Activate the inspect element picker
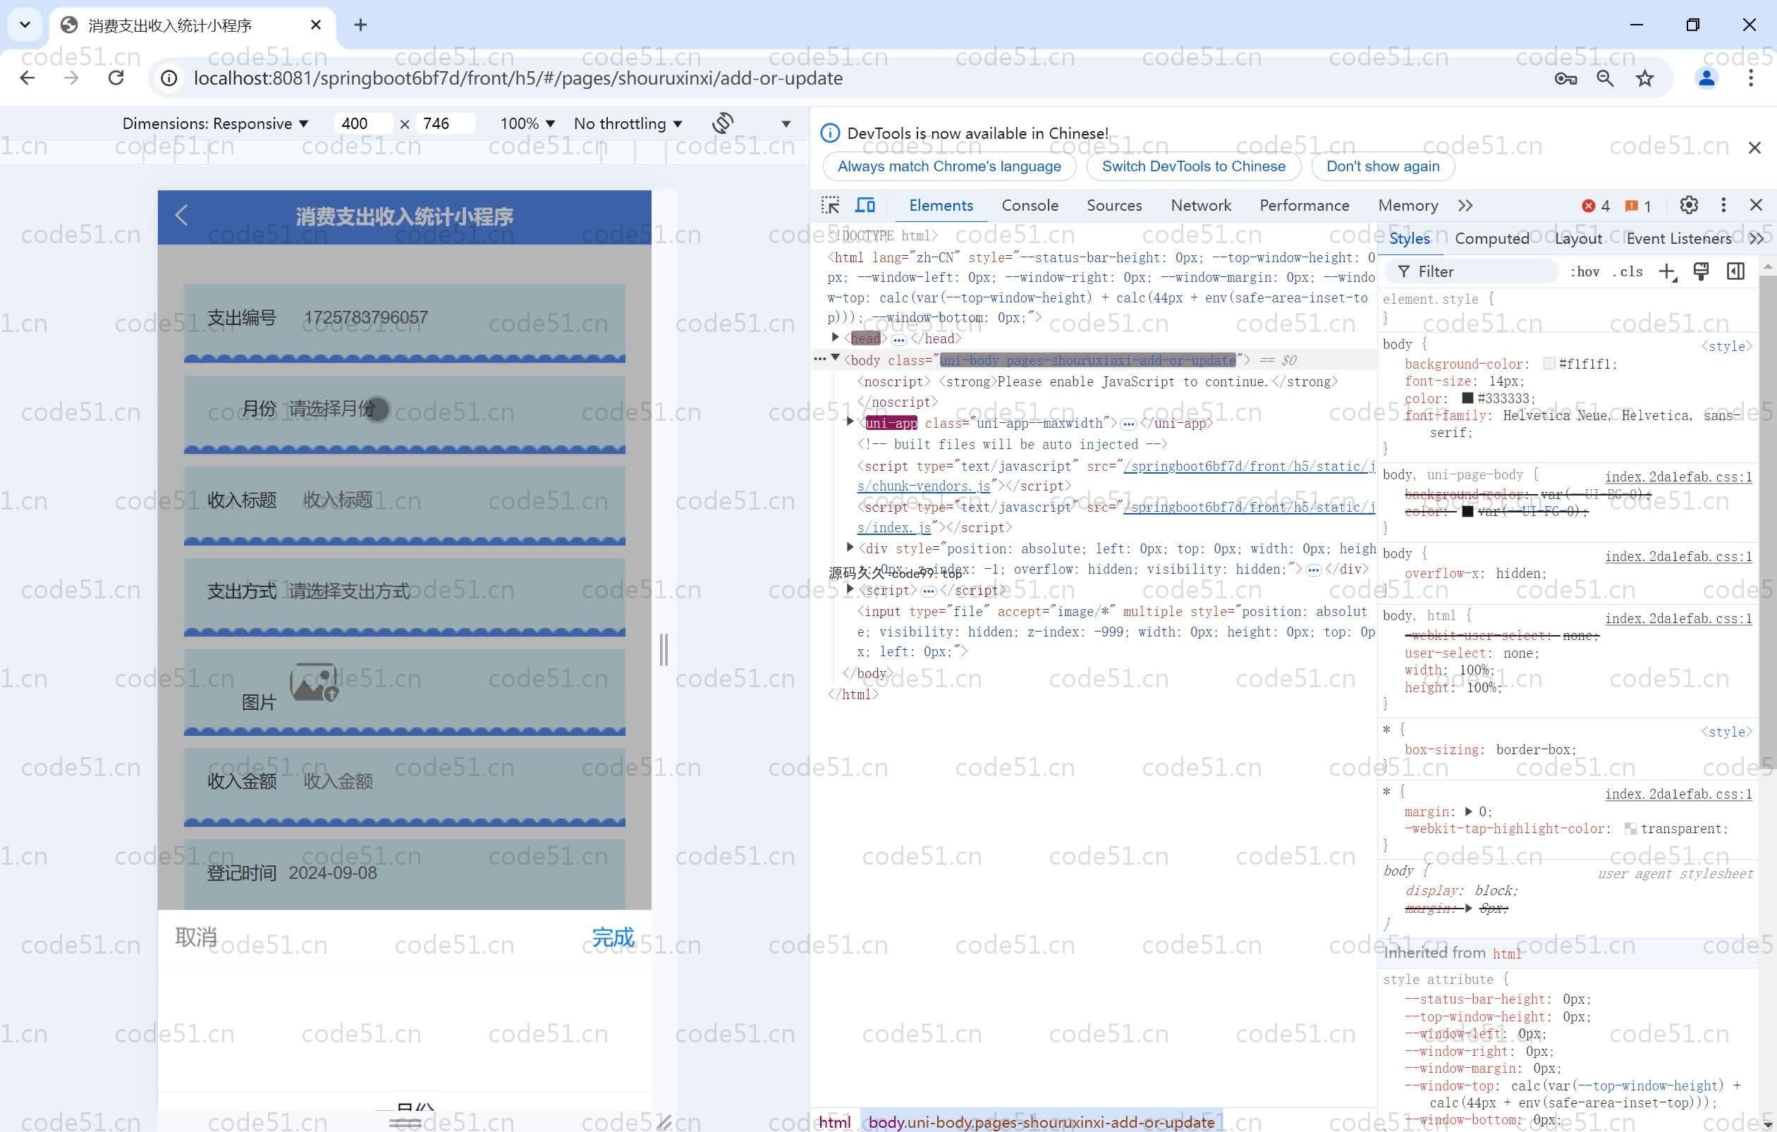The height and width of the screenshot is (1132, 1777). click(x=830, y=205)
